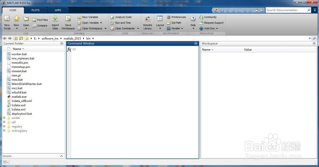The height and width of the screenshot is (167, 319).
Task: Go back in folder history
Action: click(4, 38)
